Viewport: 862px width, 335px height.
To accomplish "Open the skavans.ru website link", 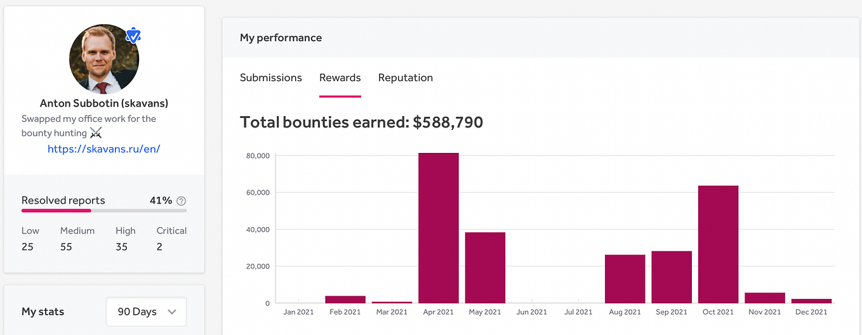I will (x=104, y=149).
